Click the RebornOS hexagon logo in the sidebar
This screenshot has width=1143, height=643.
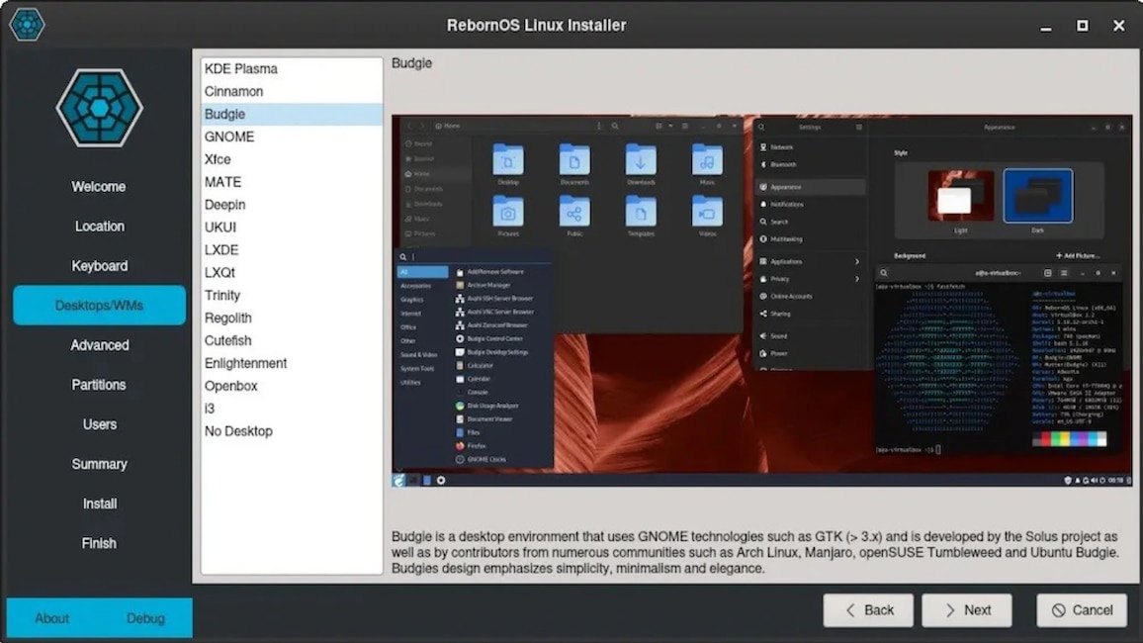click(99, 109)
